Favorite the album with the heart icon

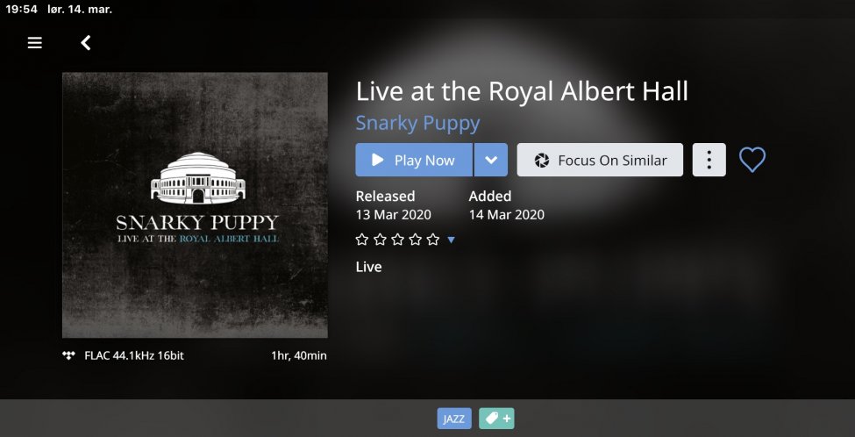click(x=752, y=160)
